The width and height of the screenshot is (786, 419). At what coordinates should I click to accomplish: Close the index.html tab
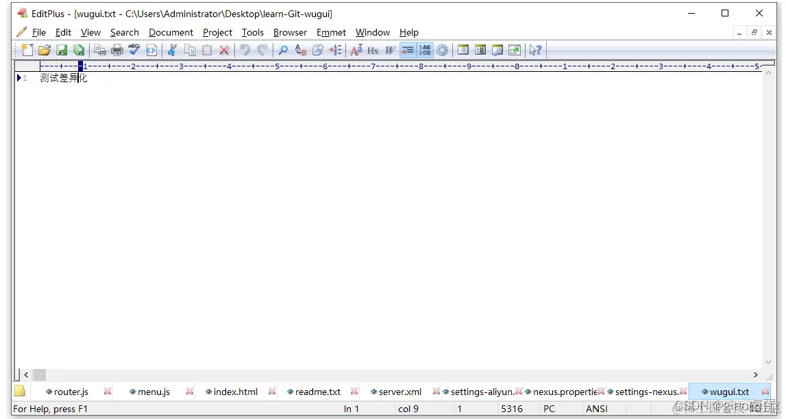click(x=271, y=392)
